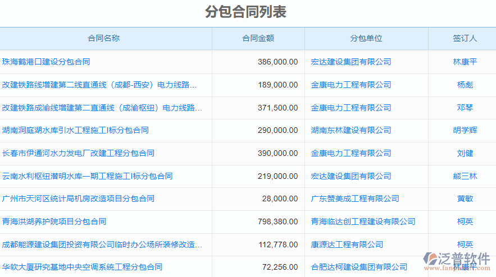Click subcontractor 广东赞美成工程有限公司

point(355,198)
